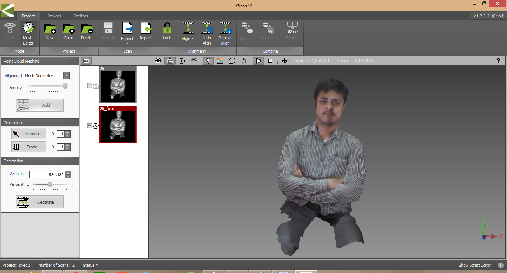Open the Mesh Editor mode
507x273 pixels.
[x=28, y=32]
